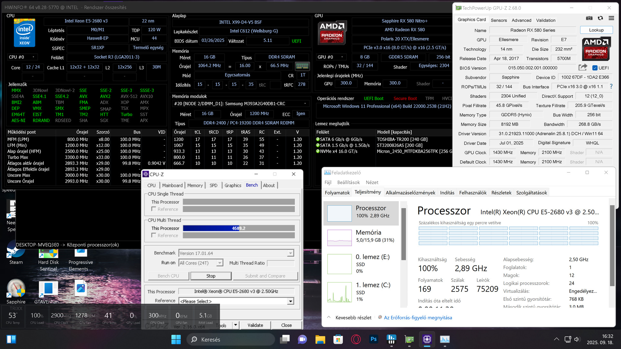This screenshot has width=621, height=349.
Task: Click Task Manager sidebar scrollbar
Action: pyautogui.click(x=403, y=235)
